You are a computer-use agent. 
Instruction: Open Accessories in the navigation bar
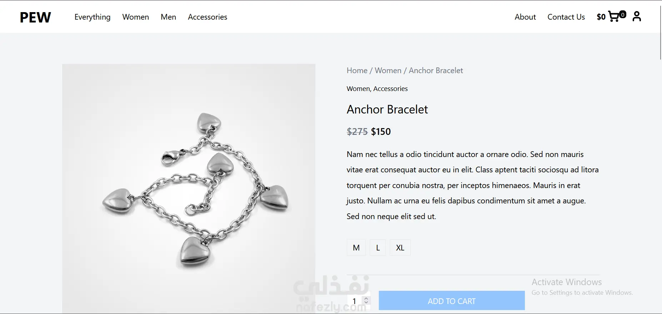[207, 17]
